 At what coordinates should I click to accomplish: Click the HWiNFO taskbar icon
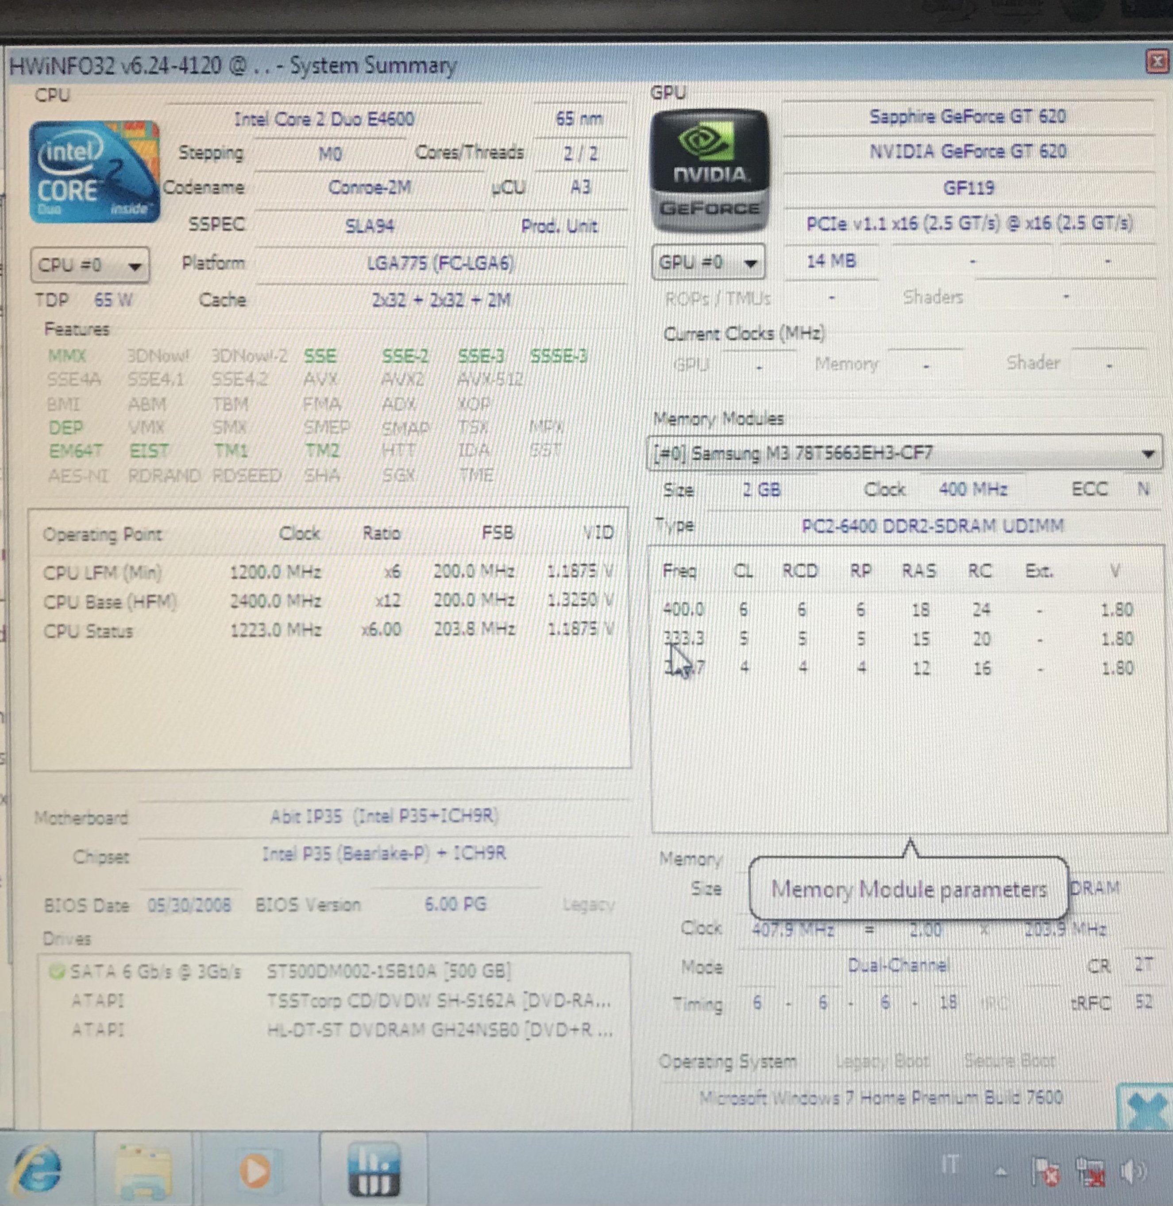[373, 1168]
